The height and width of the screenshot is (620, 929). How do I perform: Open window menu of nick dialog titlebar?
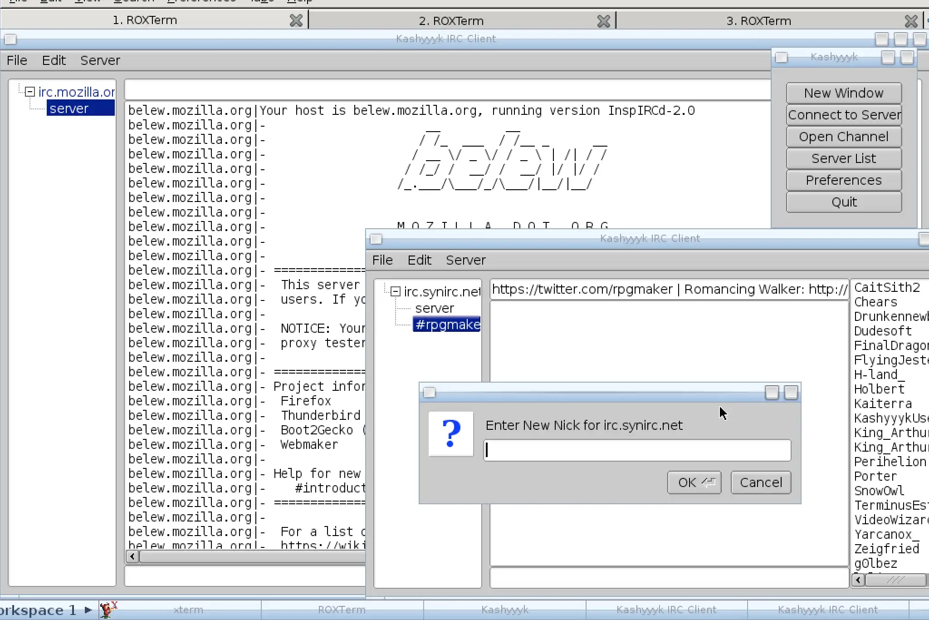pyautogui.click(x=429, y=393)
